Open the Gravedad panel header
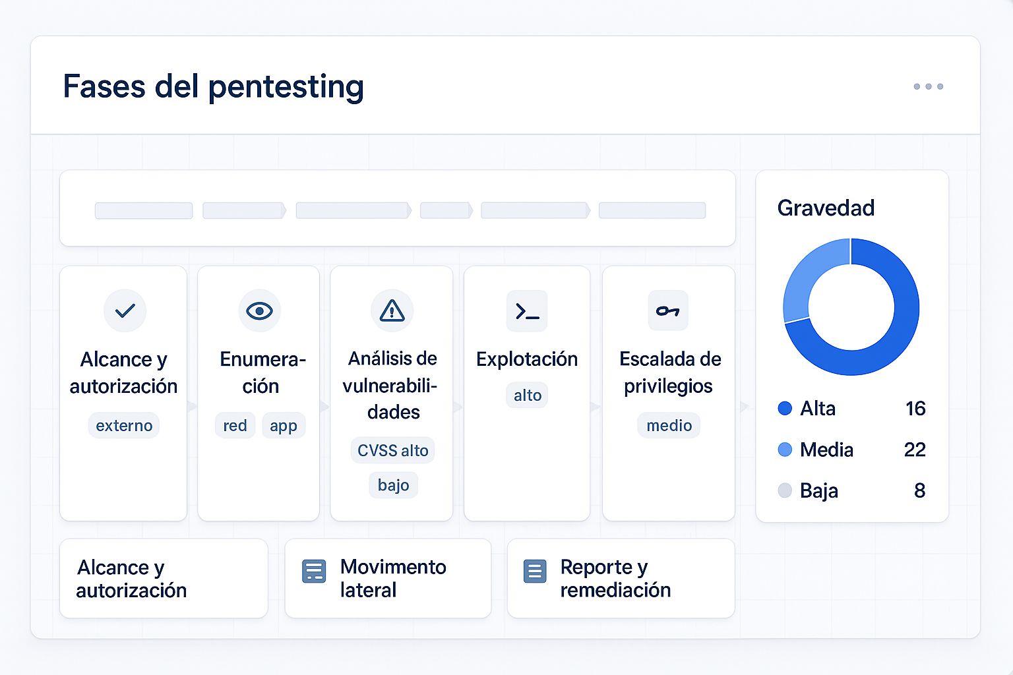This screenshot has width=1013, height=675. point(826,208)
